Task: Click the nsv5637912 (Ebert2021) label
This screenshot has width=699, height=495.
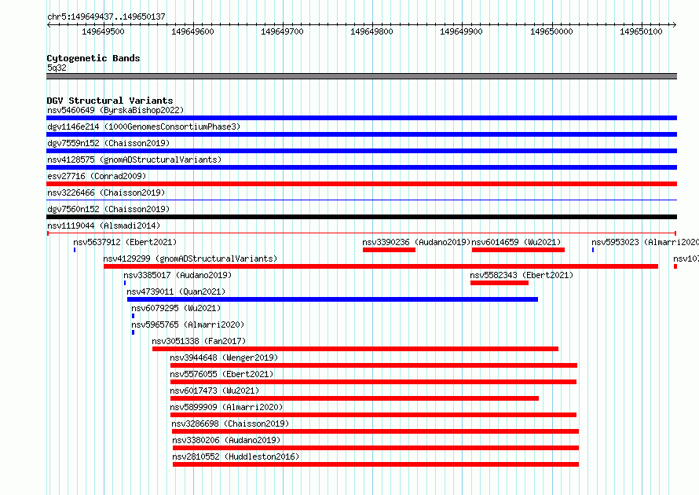Action: 125,242
